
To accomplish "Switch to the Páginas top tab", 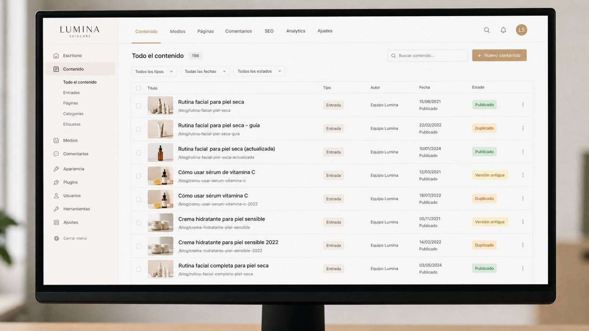I will pyautogui.click(x=205, y=32).
